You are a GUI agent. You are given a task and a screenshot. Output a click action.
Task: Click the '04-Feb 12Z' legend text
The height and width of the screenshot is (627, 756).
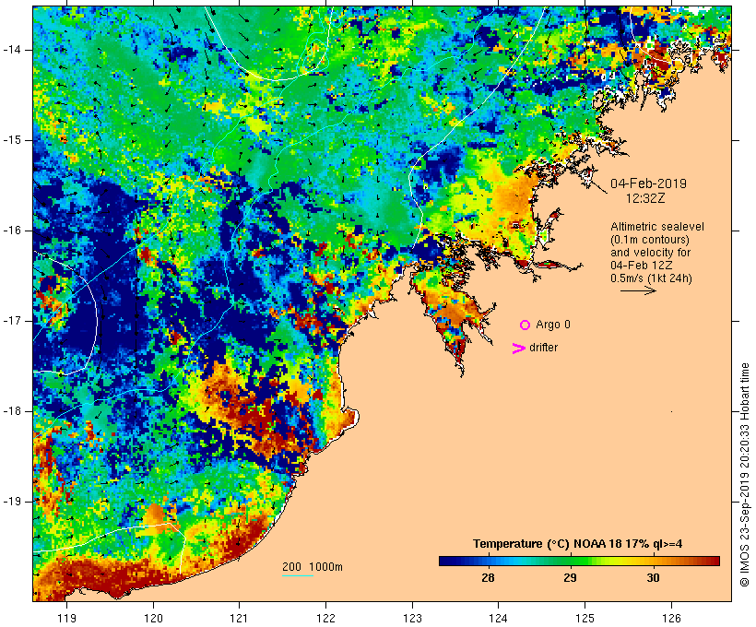click(642, 266)
